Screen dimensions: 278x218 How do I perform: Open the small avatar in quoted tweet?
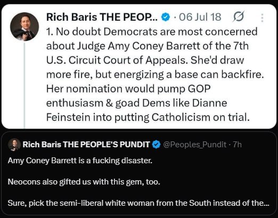pos(14,145)
